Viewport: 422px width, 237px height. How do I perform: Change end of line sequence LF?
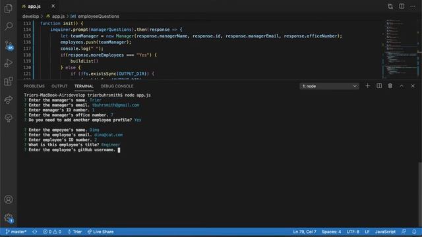point(367,232)
